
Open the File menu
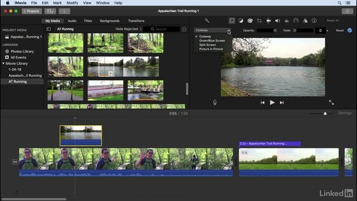coord(34,3)
